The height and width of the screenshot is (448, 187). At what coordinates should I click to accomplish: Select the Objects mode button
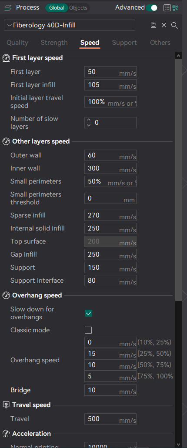[78, 8]
